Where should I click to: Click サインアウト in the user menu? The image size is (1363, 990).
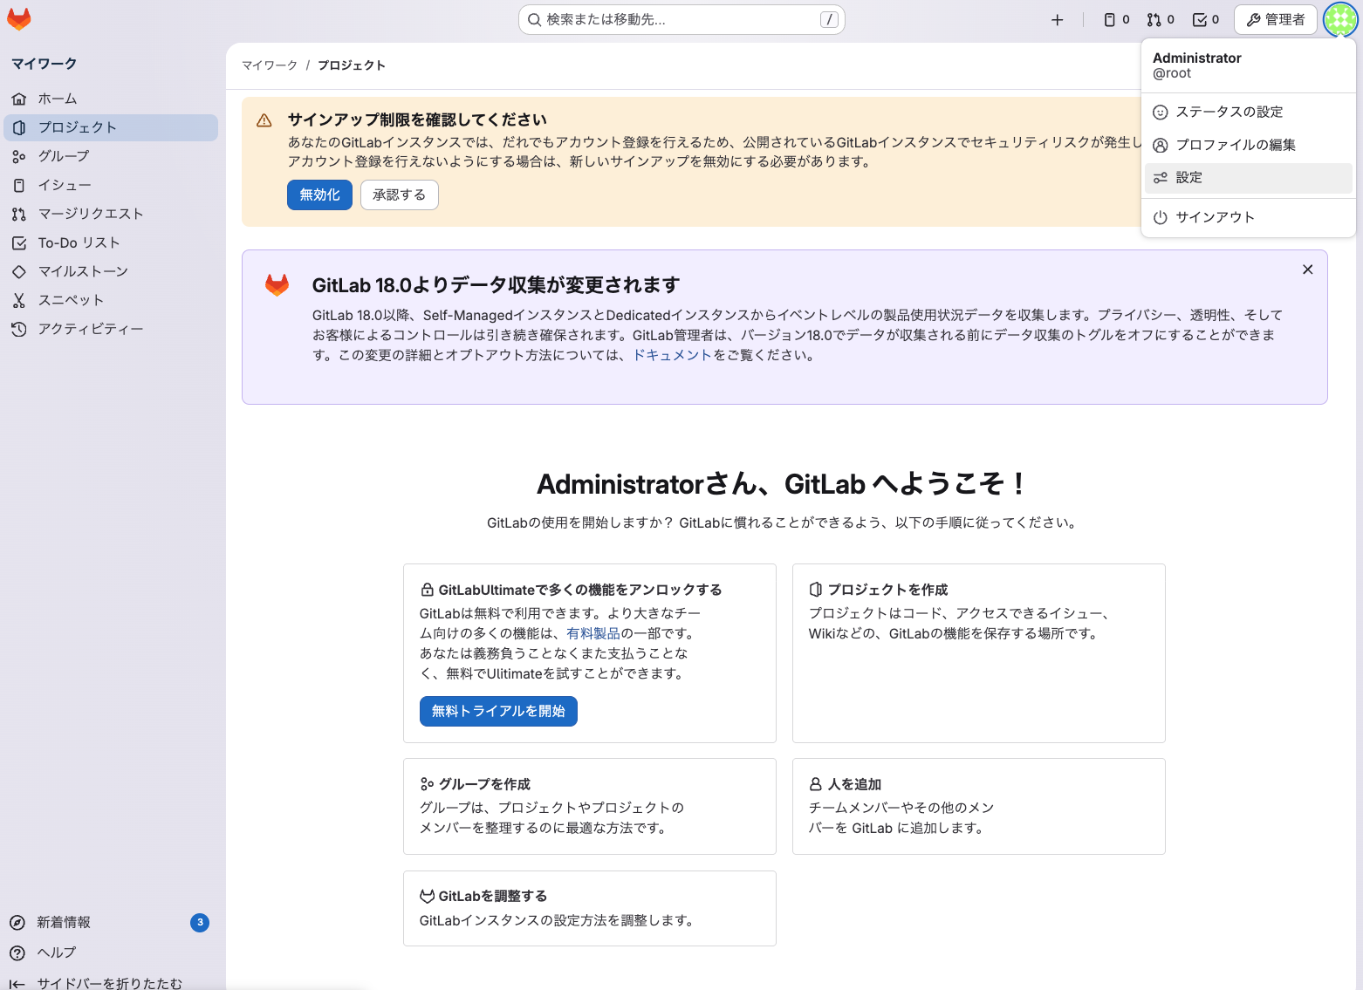coord(1213,217)
